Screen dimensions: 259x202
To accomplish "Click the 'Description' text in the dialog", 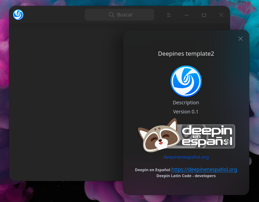I will pyautogui.click(x=186, y=103).
